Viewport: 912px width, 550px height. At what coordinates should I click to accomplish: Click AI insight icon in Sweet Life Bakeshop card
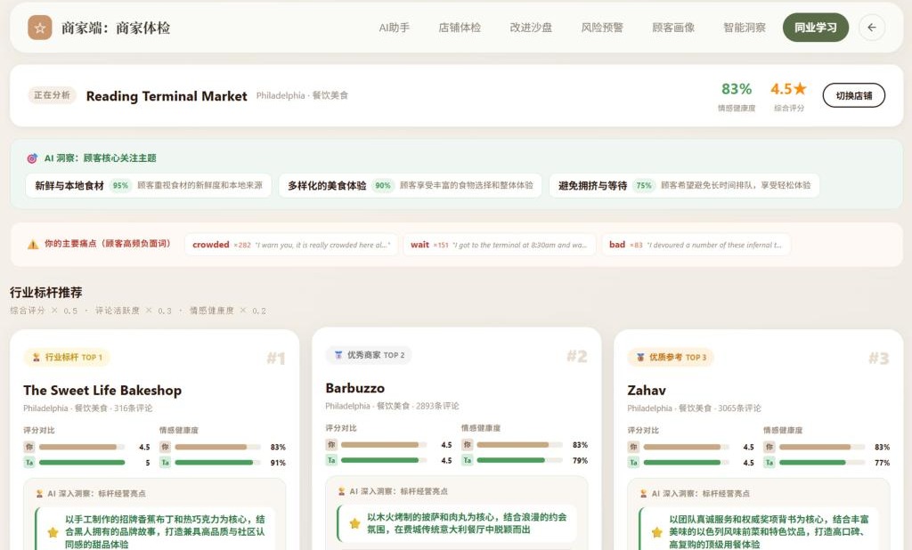coord(39,493)
